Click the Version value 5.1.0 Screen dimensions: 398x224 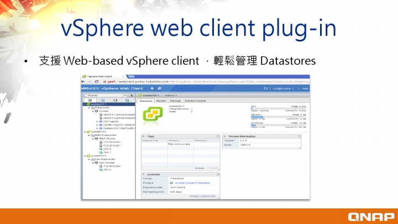[x=243, y=140]
